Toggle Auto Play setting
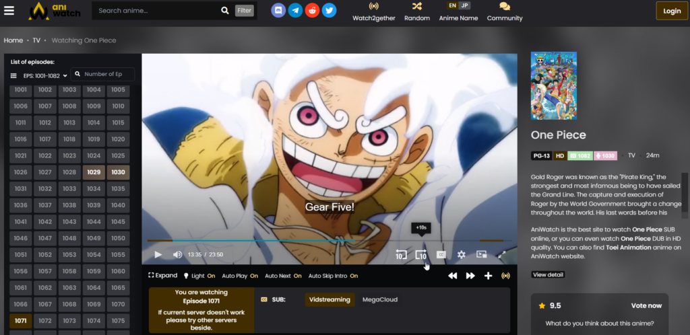Image resolution: width=690 pixels, height=335 pixels. [240, 276]
